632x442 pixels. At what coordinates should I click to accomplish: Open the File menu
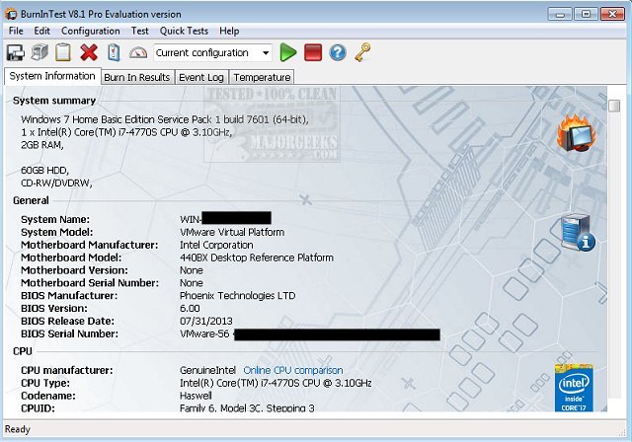[17, 31]
